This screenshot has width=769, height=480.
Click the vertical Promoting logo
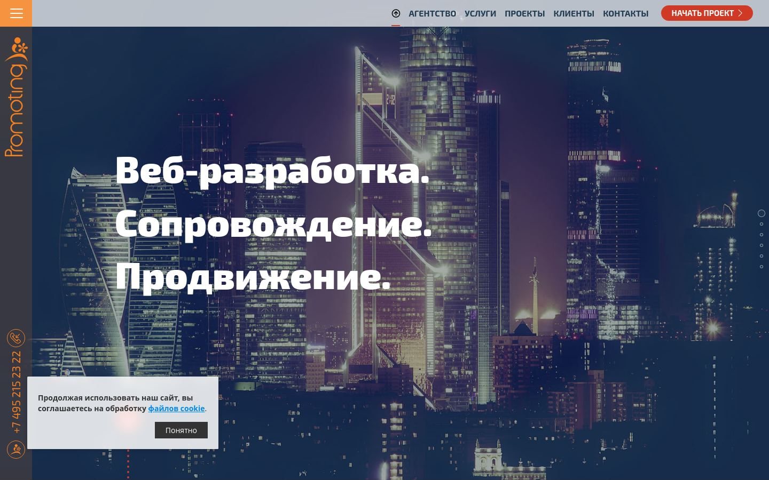point(16,97)
